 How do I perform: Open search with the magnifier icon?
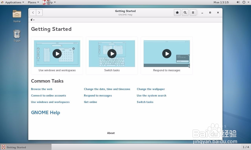point(185,13)
